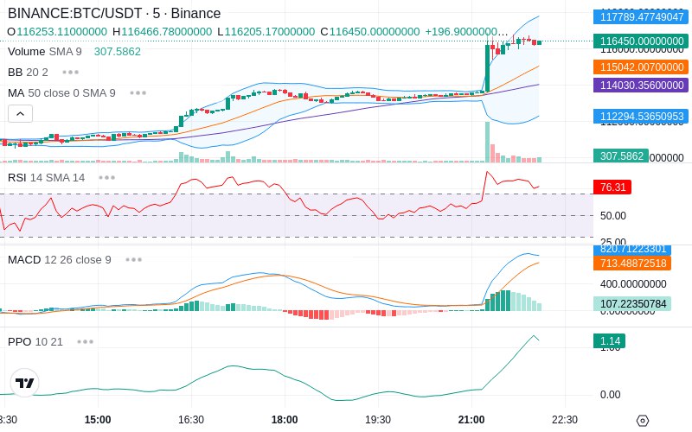Click the PPO value label 1.14
Viewport: 692px width, 432px height.
tap(610, 340)
